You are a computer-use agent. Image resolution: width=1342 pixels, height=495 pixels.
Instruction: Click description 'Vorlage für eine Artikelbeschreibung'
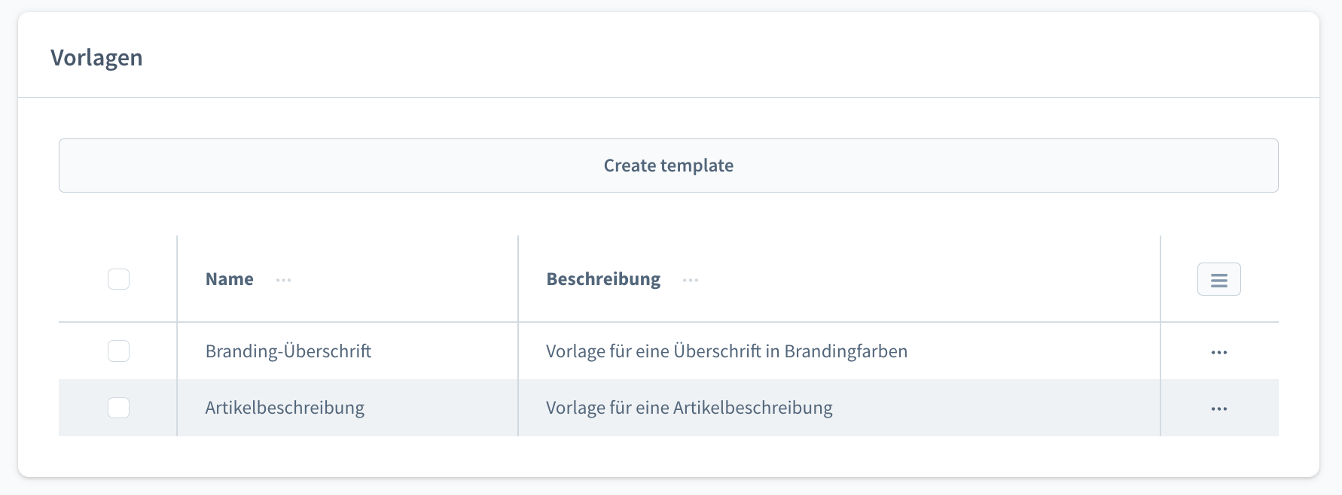(x=689, y=408)
